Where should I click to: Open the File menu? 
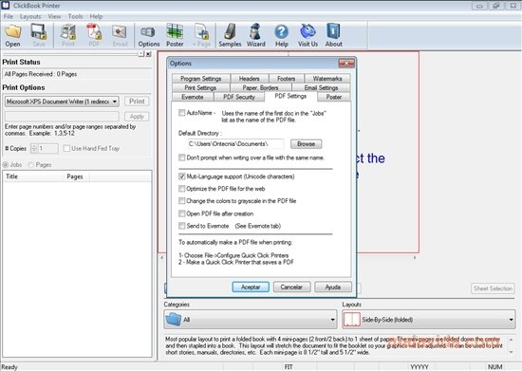(9, 16)
